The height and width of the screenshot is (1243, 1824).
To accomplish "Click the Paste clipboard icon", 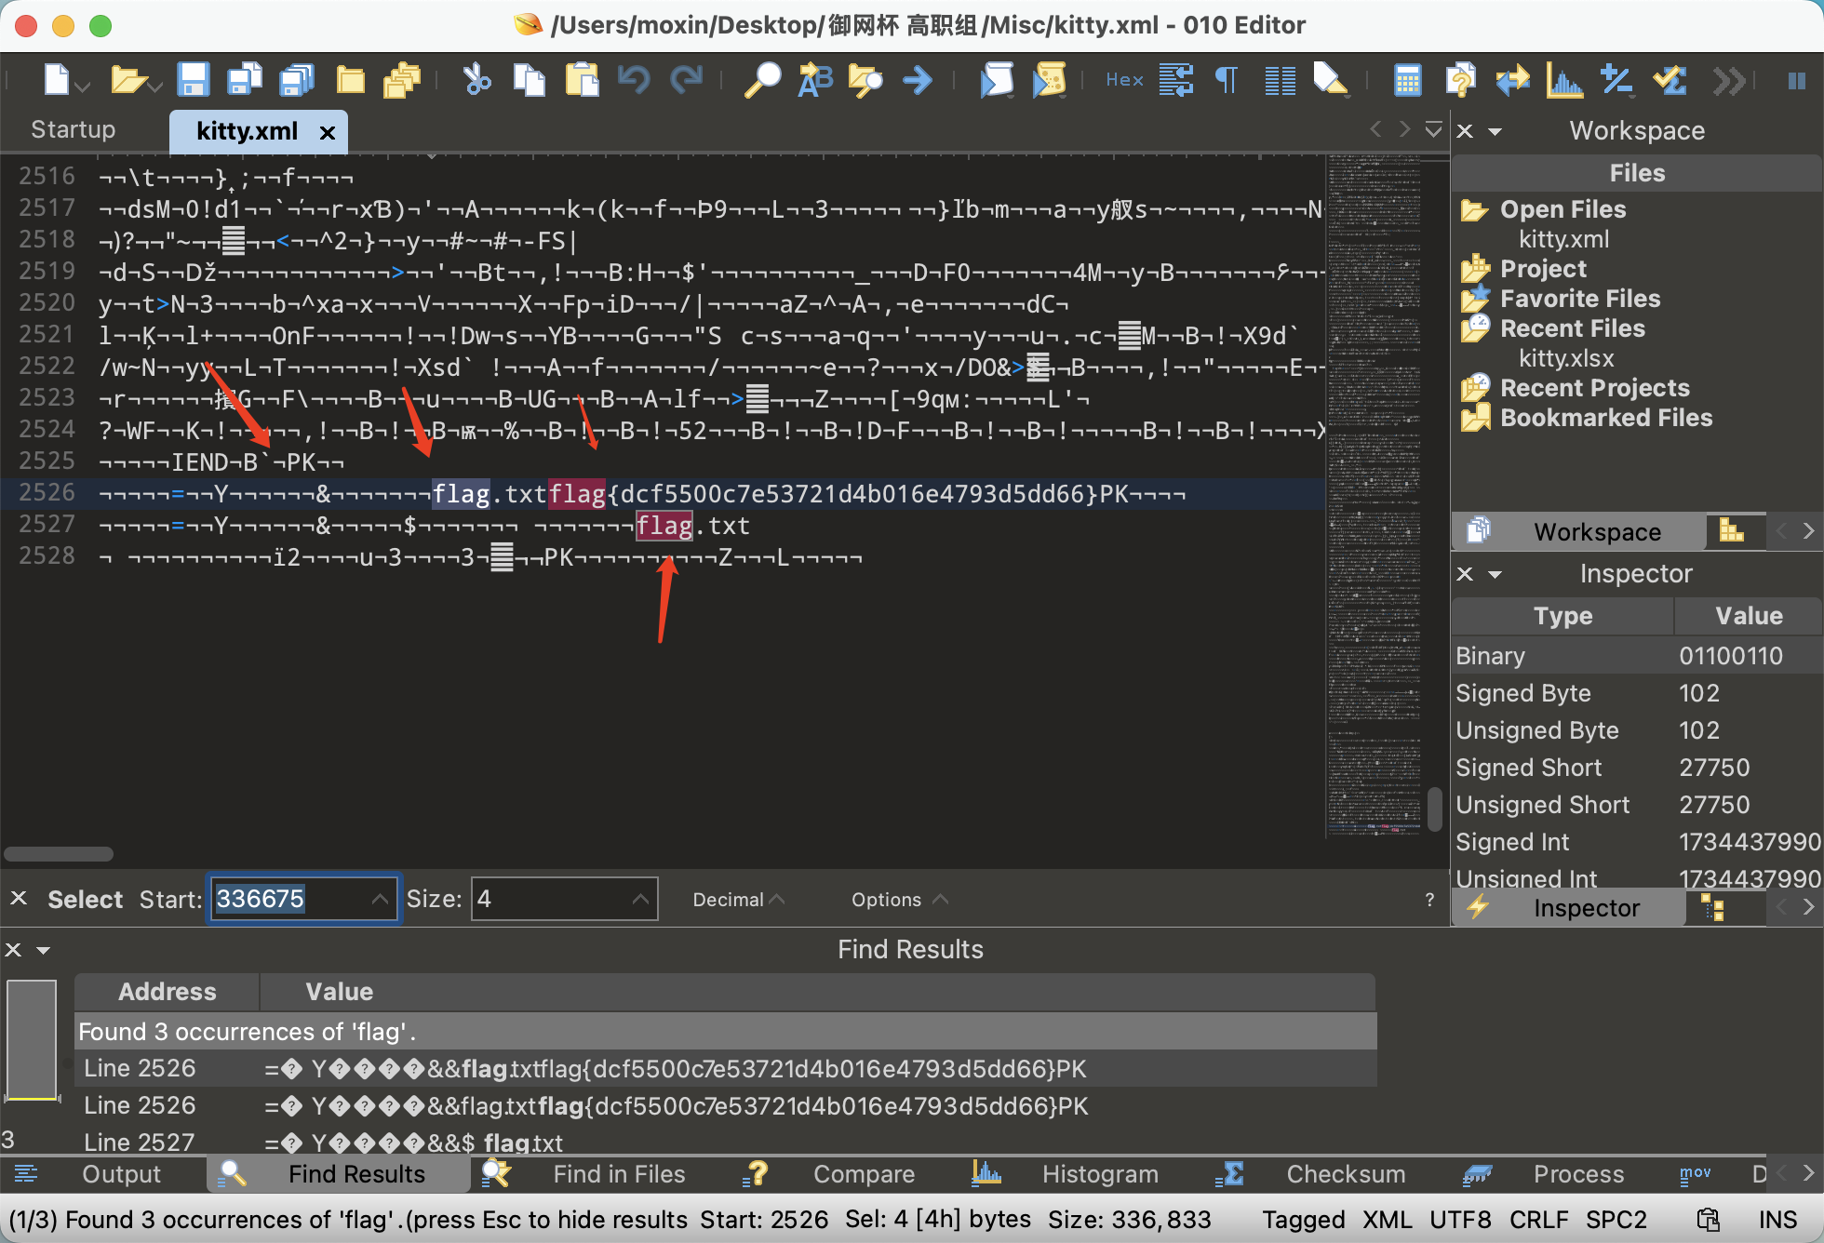I will (x=583, y=81).
